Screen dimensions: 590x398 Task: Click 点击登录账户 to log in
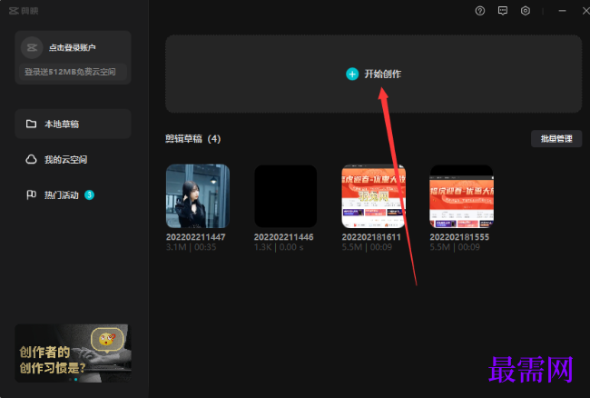point(73,47)
